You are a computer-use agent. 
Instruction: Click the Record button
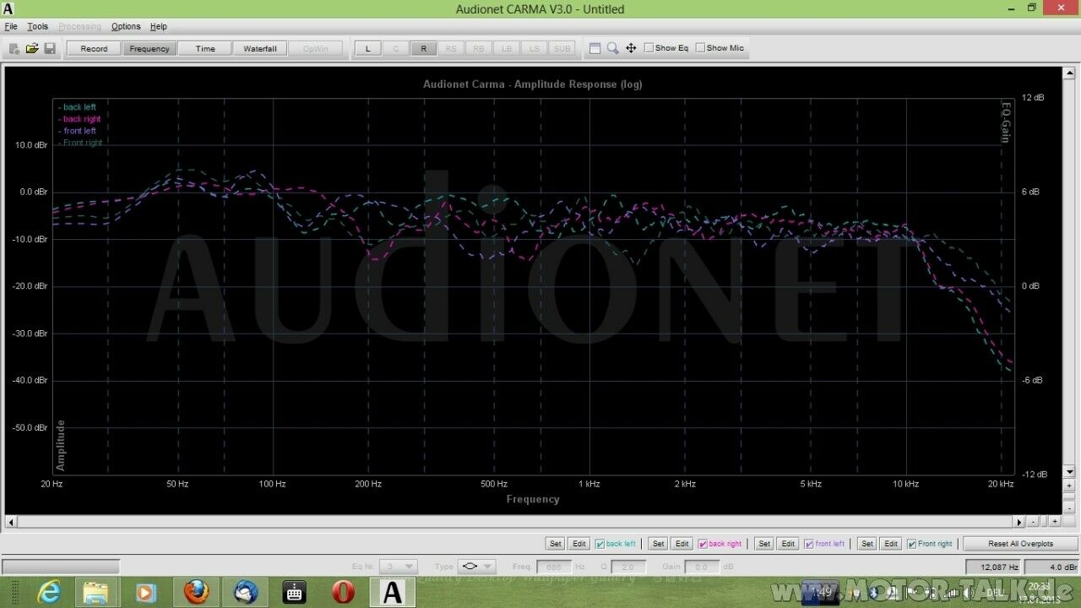coord(94,48)
